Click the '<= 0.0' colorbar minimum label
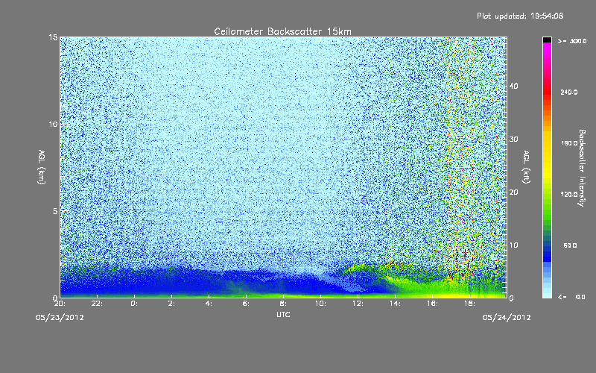The height and width of the screenshot is (373, 596). click(x=571, y=297)
